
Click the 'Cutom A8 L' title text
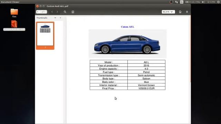127,27
